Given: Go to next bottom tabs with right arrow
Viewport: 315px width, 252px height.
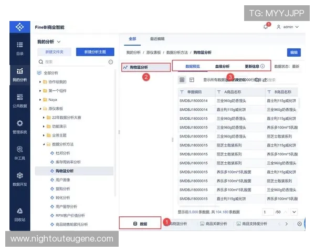Looking at the screenshot, I should click(287, 224).
